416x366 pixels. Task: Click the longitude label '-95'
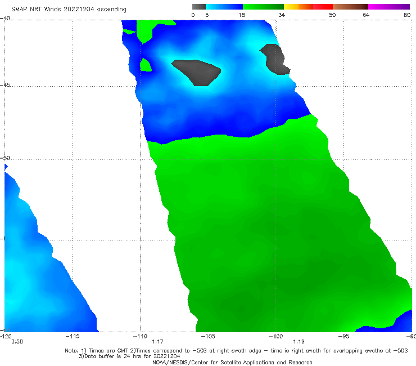(x=344, y=336)
